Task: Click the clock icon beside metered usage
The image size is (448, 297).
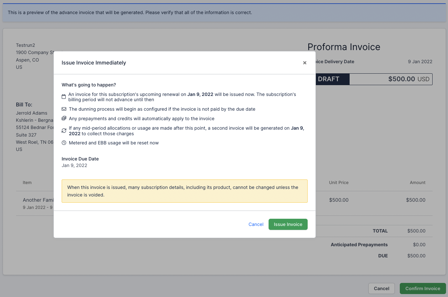Action: tap(64, 143)
